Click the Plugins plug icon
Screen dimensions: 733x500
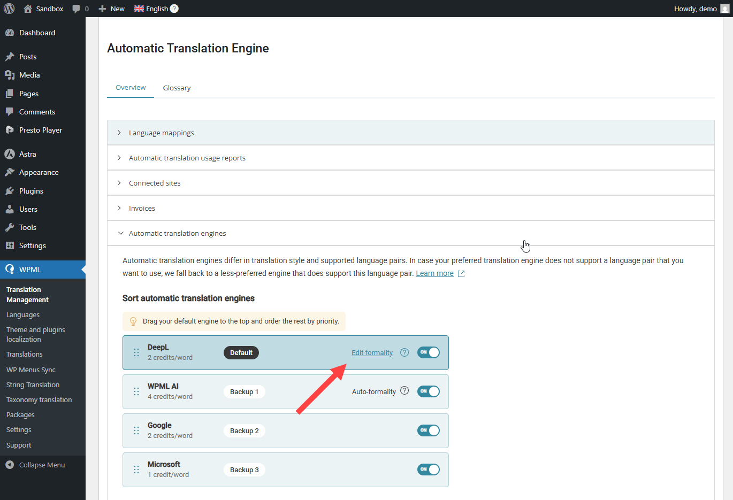point(10,191)
